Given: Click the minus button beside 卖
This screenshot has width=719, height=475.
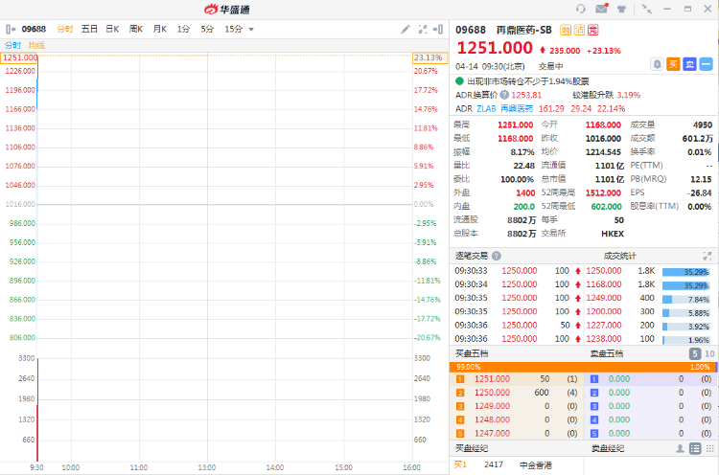Looking at the screenshot, I should coord(707,64).
